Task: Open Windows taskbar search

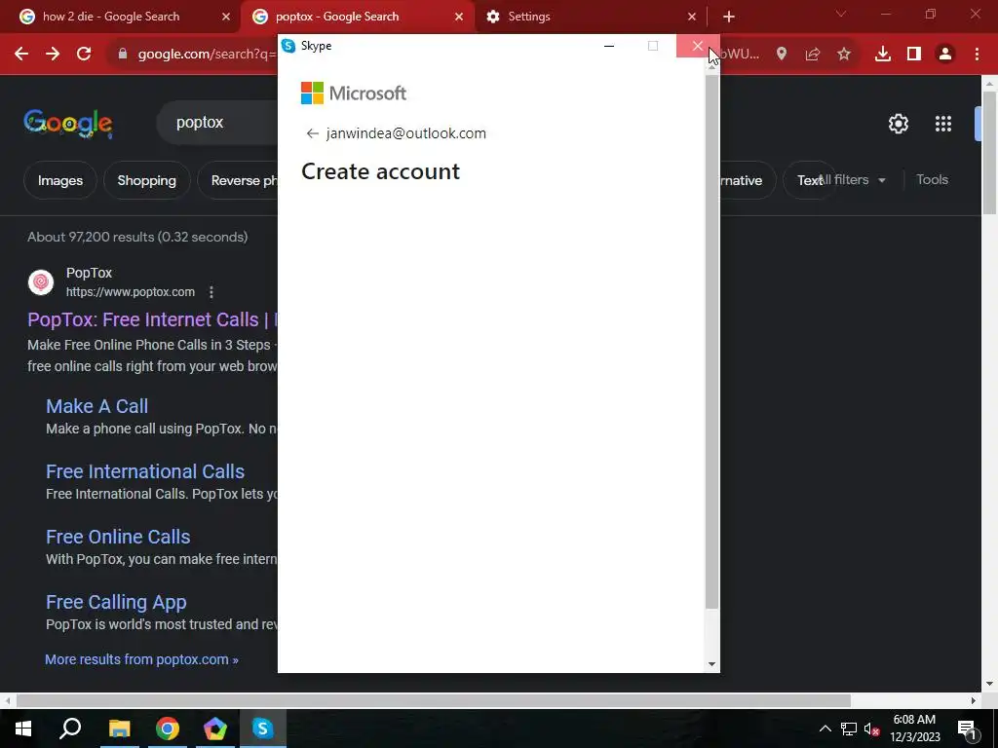Action: [70, 729]
